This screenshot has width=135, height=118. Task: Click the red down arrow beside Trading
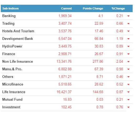click(128, 24)
